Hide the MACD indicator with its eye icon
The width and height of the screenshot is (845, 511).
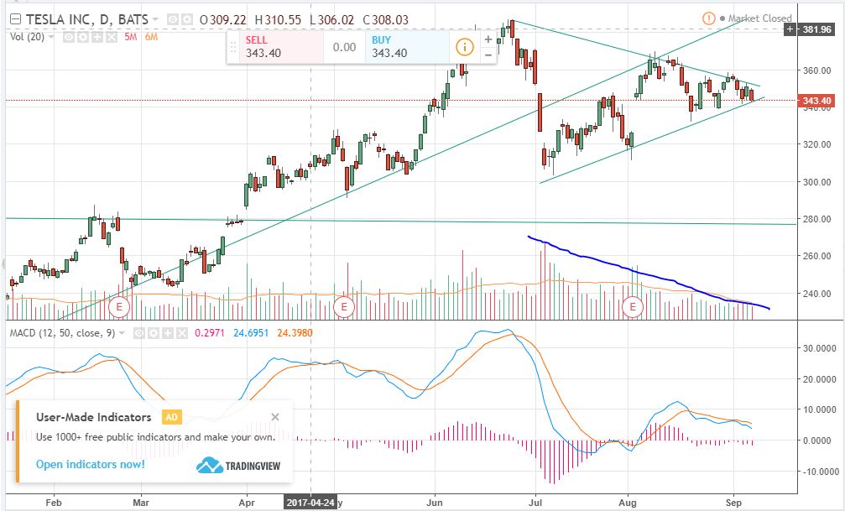139,334
